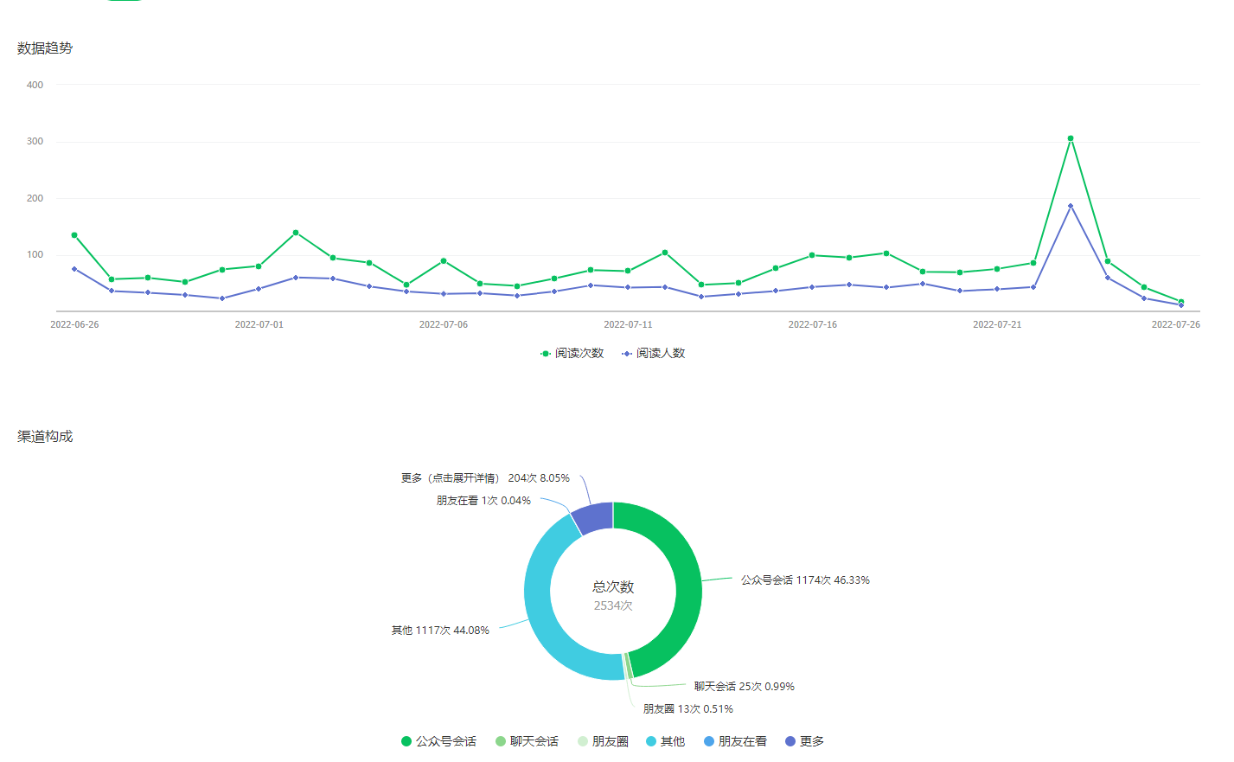This screenshot has width=1234, height=762.
Task: Toggle 其他 in the pie legend
Action: click(665, 741)
